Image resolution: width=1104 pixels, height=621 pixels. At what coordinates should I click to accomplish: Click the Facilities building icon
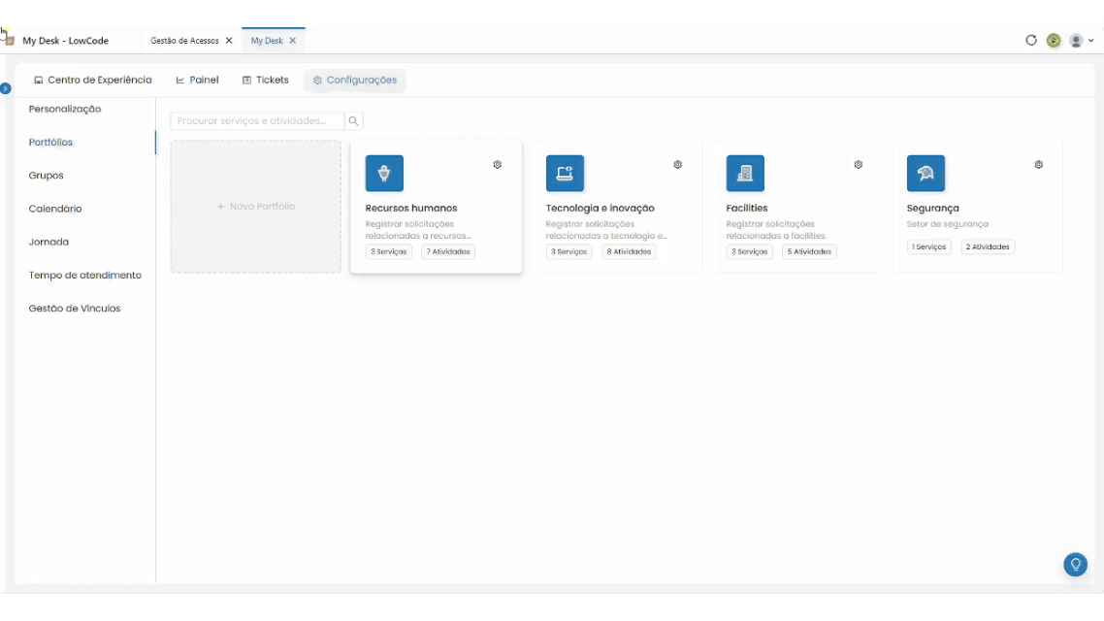pyautogui.click(x=745, y=174)
